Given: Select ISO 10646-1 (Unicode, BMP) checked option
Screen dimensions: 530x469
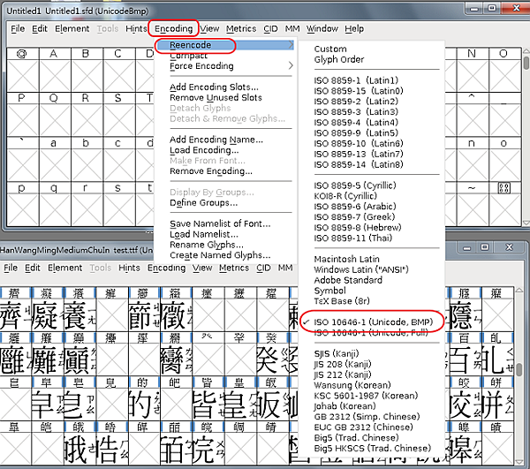Looking at the screenshot, I should [x=373, y=322].
